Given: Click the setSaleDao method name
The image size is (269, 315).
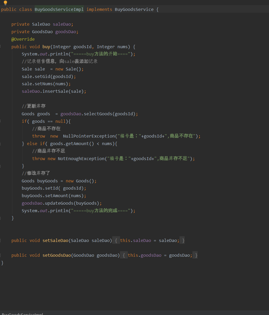Looking at the screenshot, I should tap(55, 240).
